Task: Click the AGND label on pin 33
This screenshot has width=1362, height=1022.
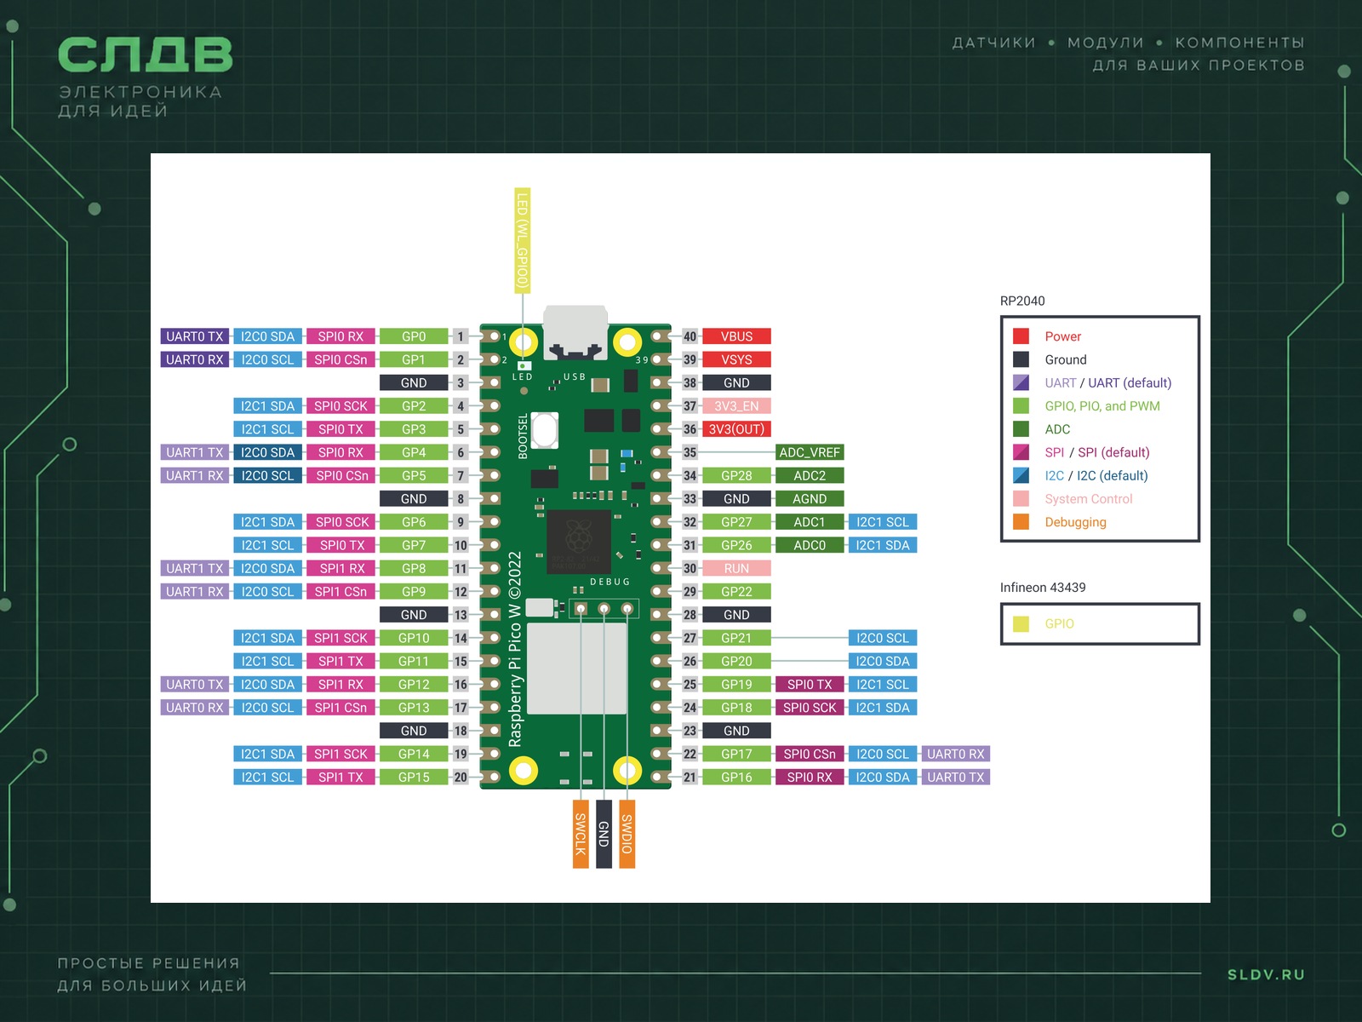Action: point(810,499)
